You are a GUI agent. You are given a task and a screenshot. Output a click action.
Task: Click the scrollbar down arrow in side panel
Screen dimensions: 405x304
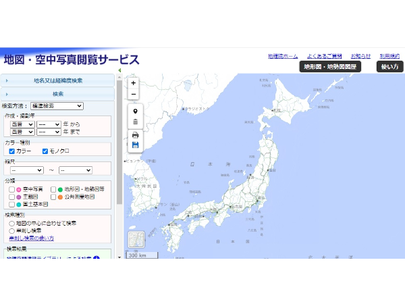coord(119,257)
